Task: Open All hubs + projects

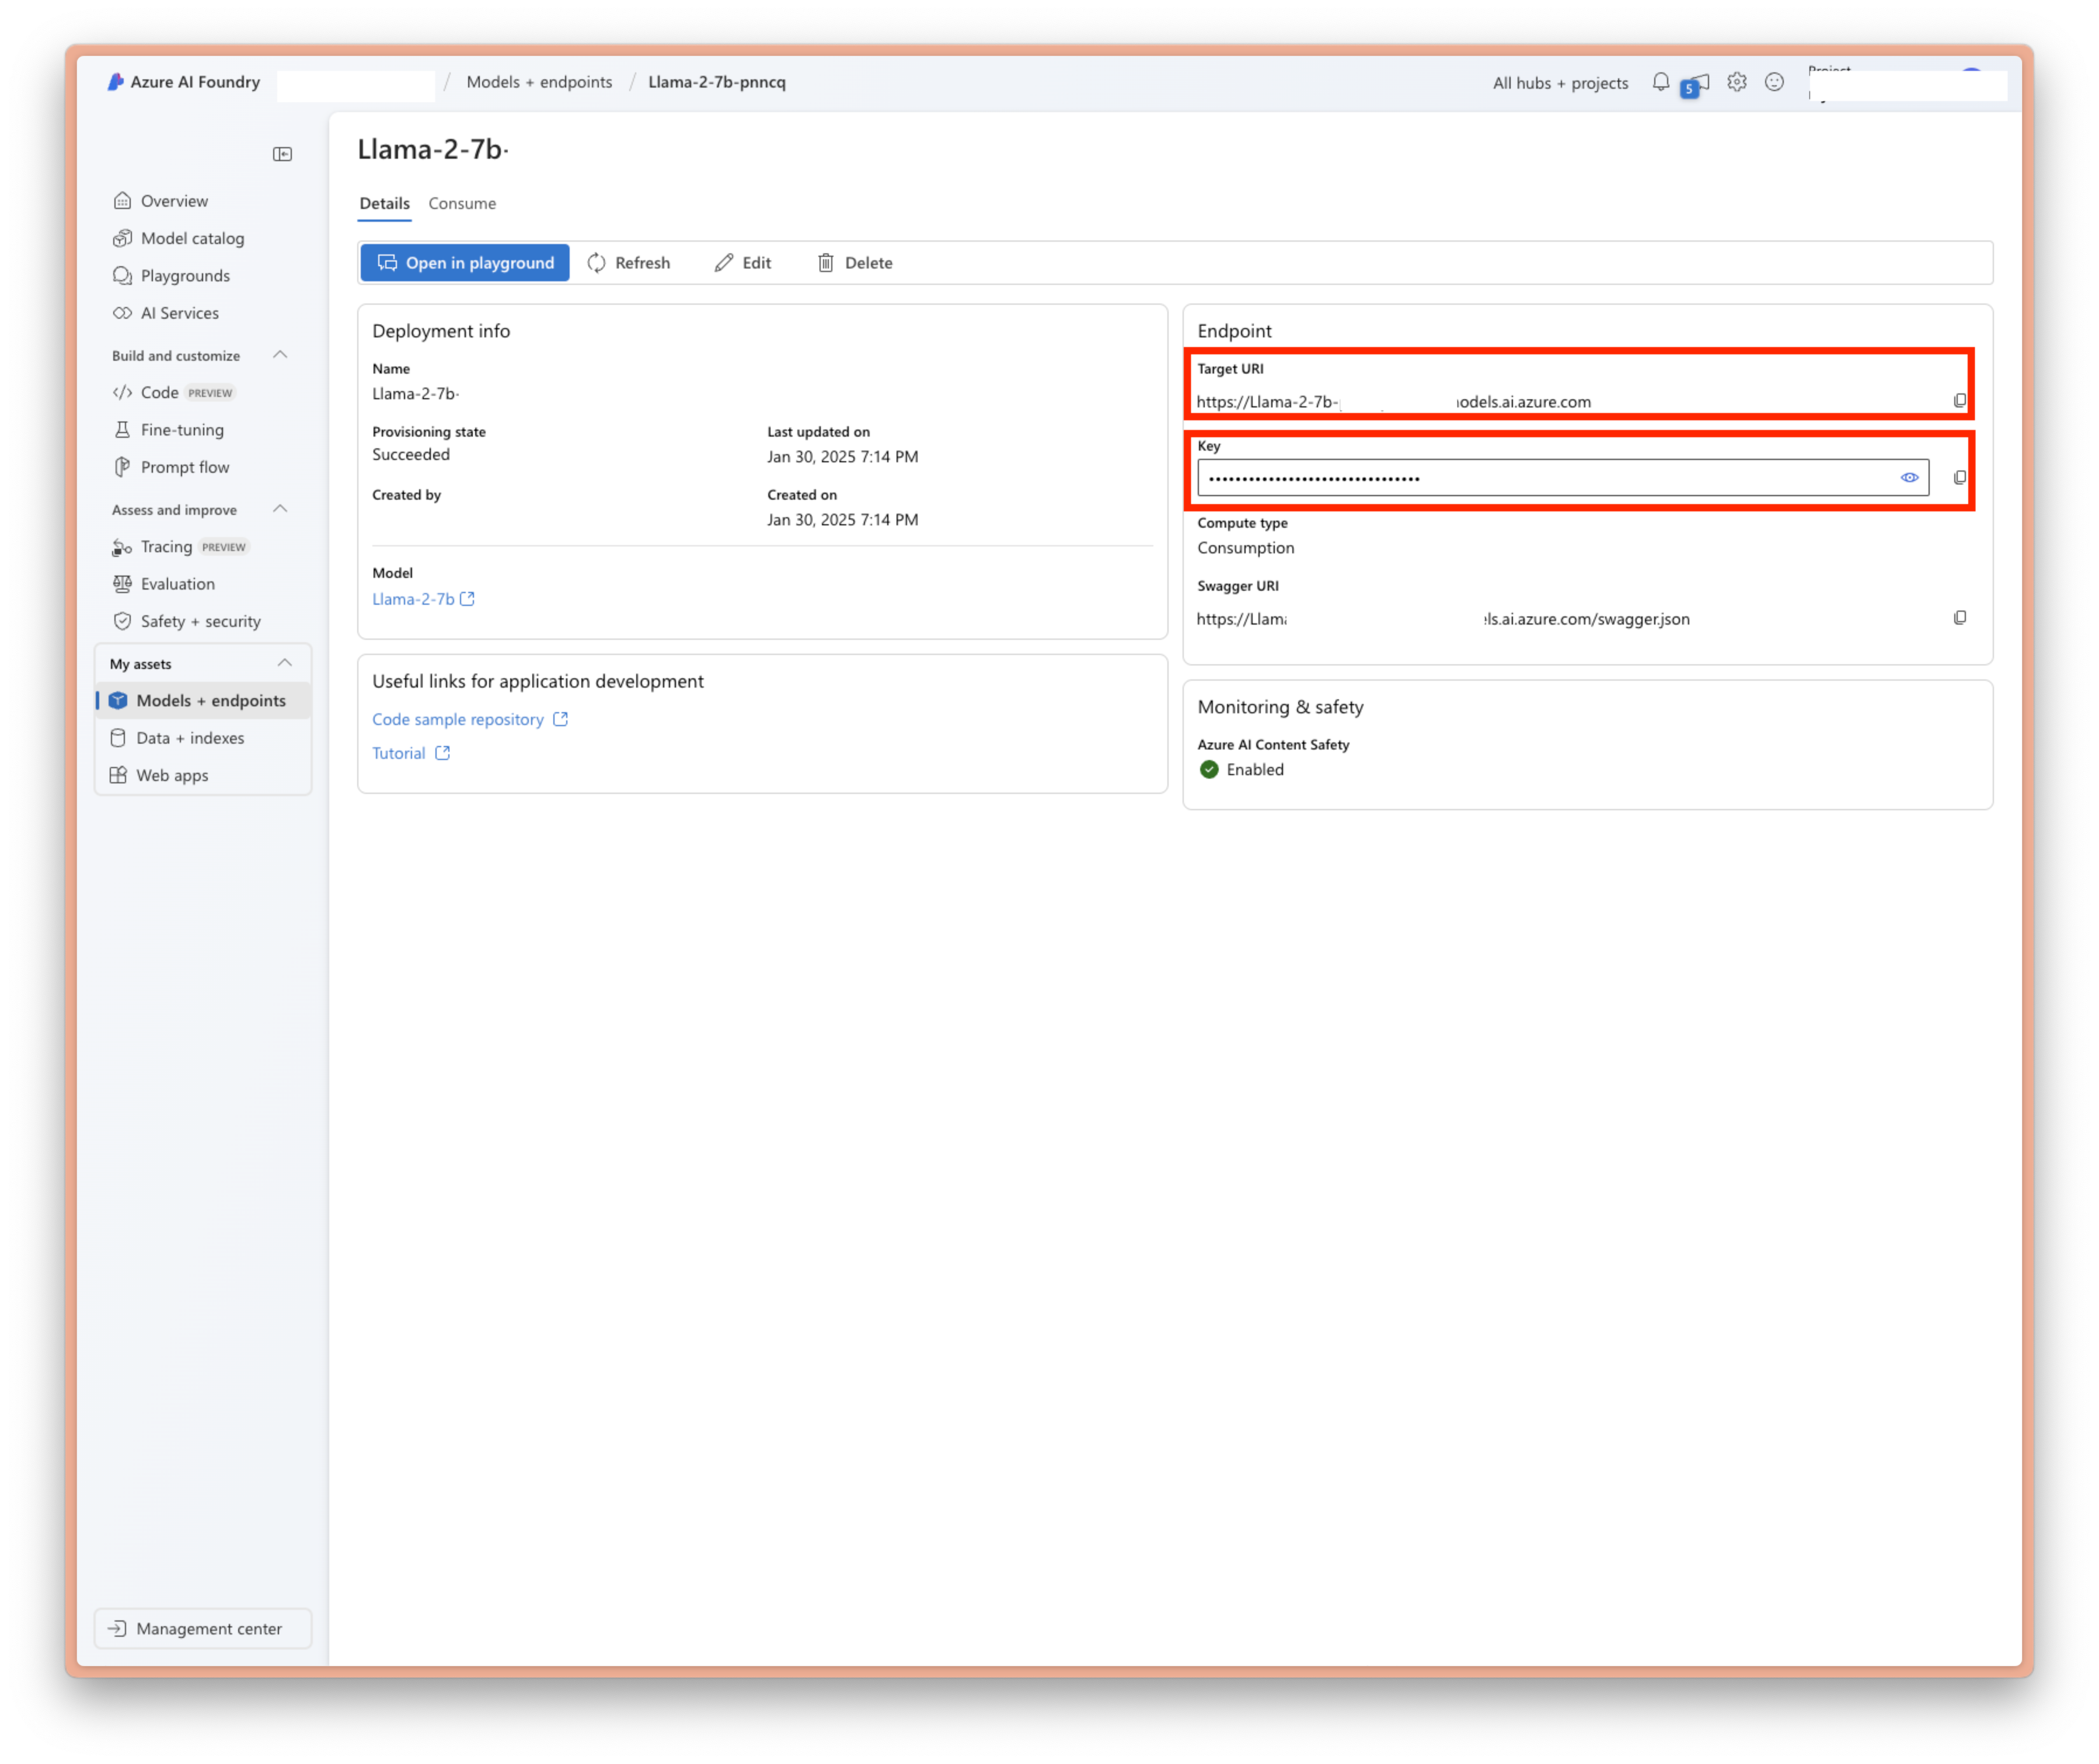Action: 1561,83
